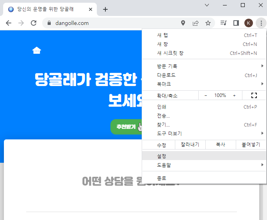Enter fullscreen mode from the zoom row
267x220 pixels.
click(254, 95)
